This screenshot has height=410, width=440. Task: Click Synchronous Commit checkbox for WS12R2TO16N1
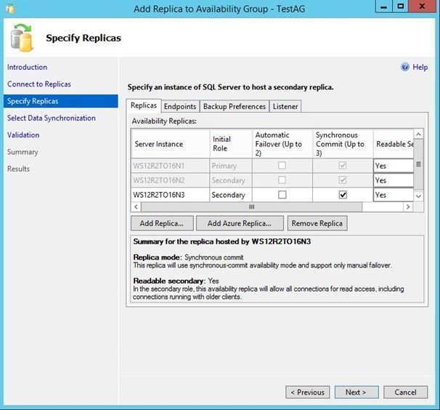[343, 166]
